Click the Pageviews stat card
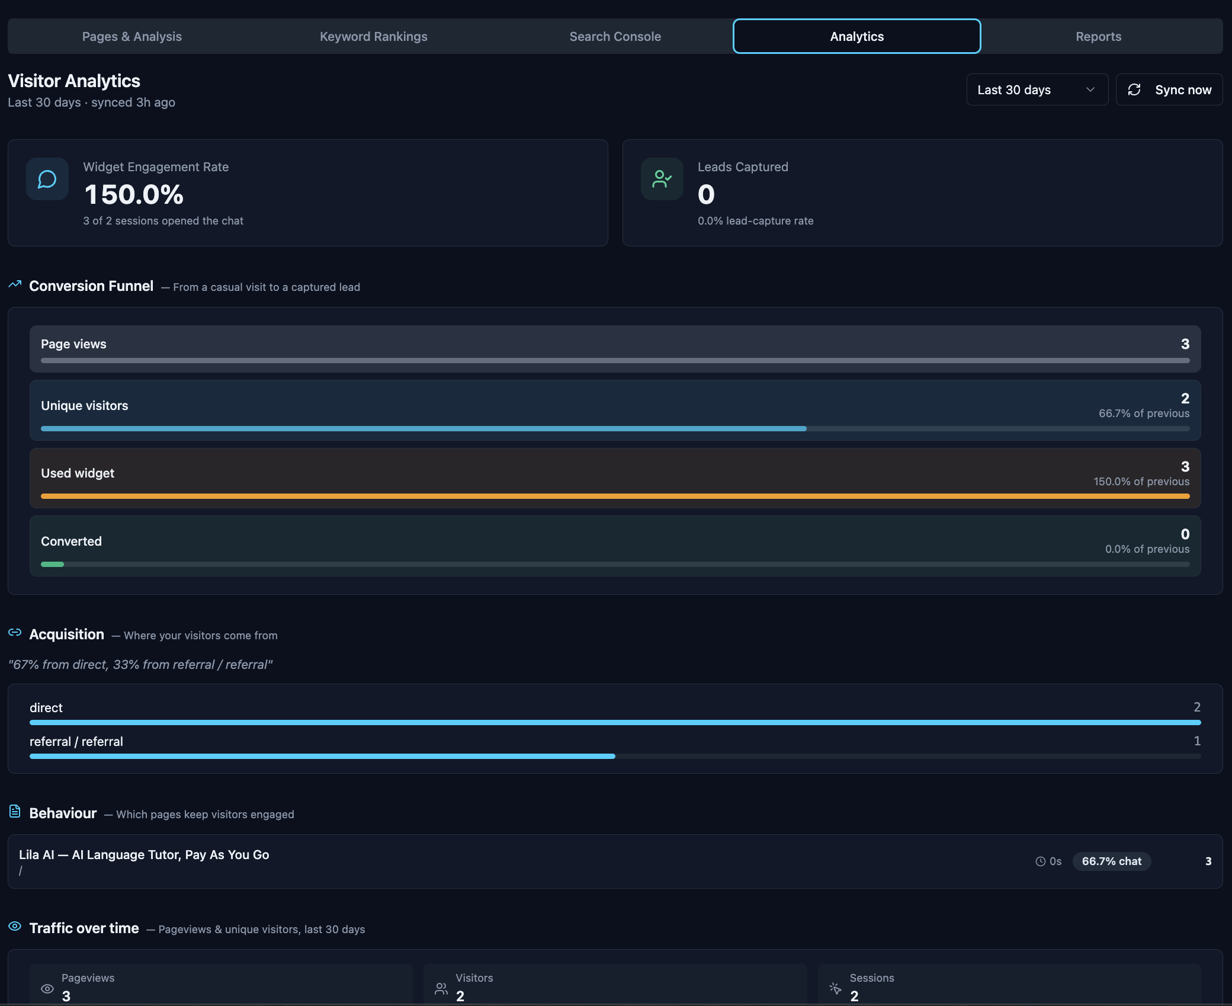 (x=222, y=985)
